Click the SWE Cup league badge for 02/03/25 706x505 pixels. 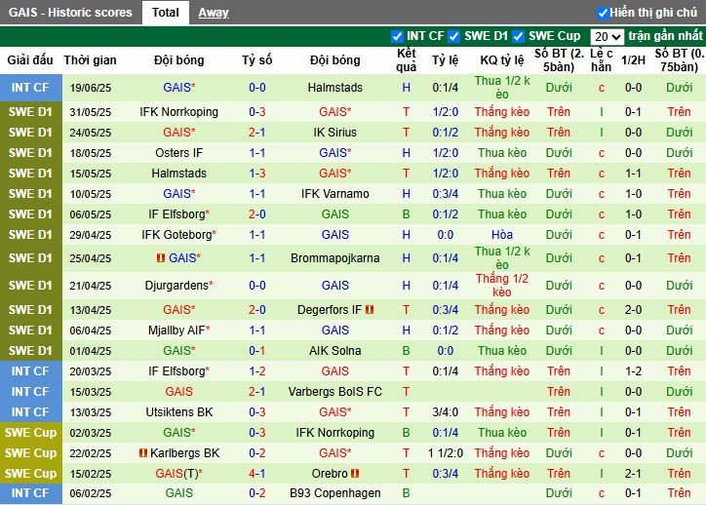click(x=31, y=433)
